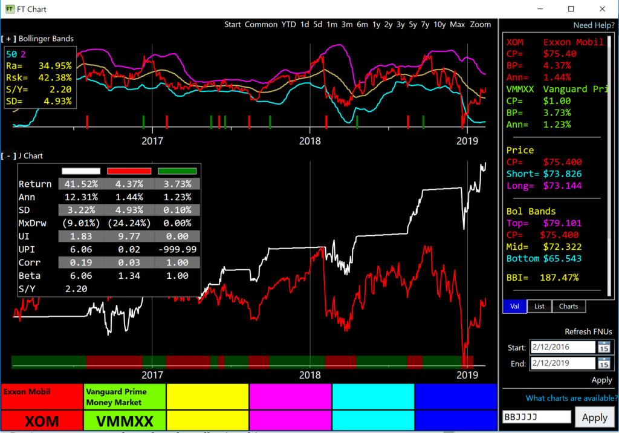Collapse the J Chart panel

7,155
